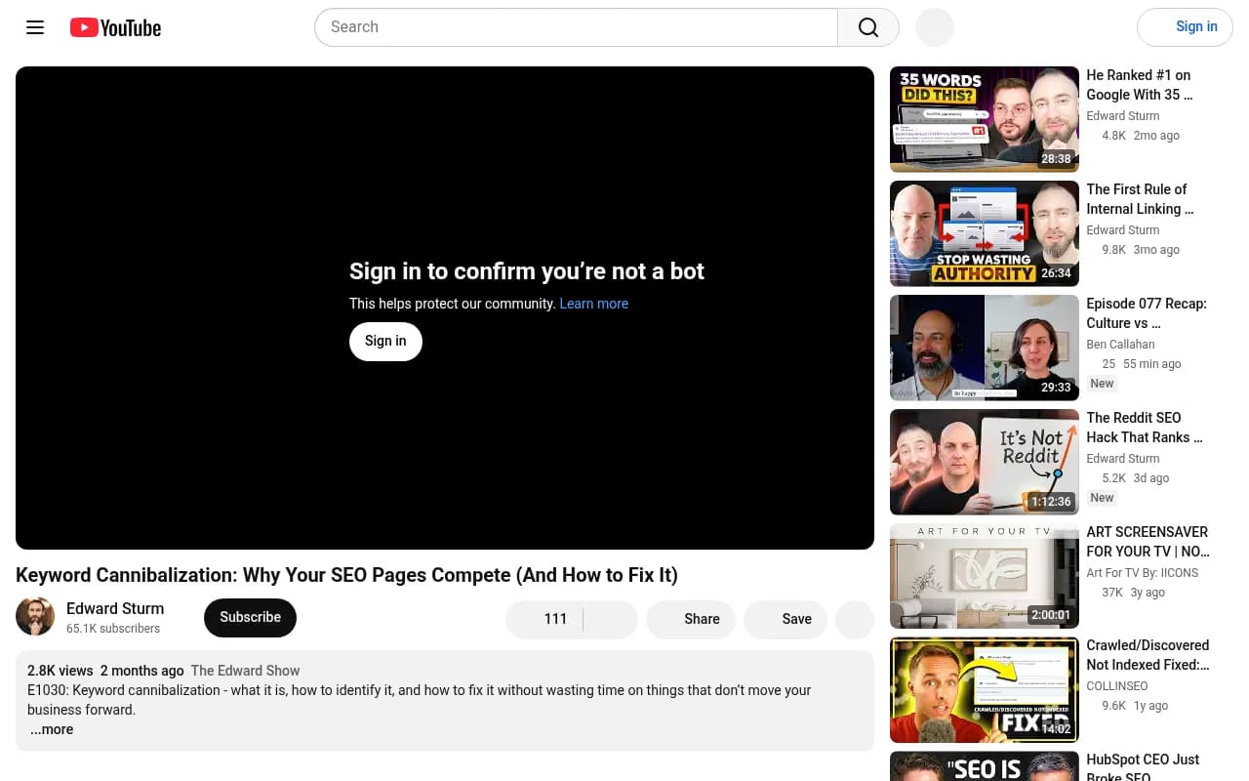Click 2.8K views text in description
Viewport: 1249px width, 781px height.
click(x=60, y=671)
